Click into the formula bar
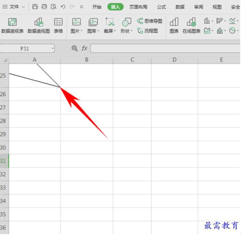 pos(165,48)
